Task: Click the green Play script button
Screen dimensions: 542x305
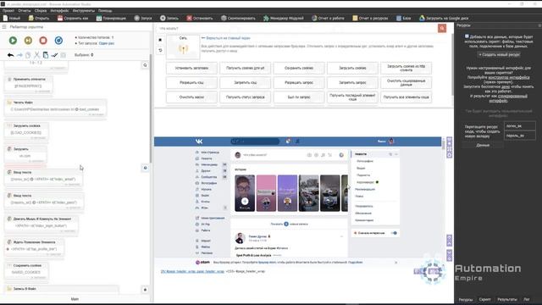Action: click(x=13, y=41)
